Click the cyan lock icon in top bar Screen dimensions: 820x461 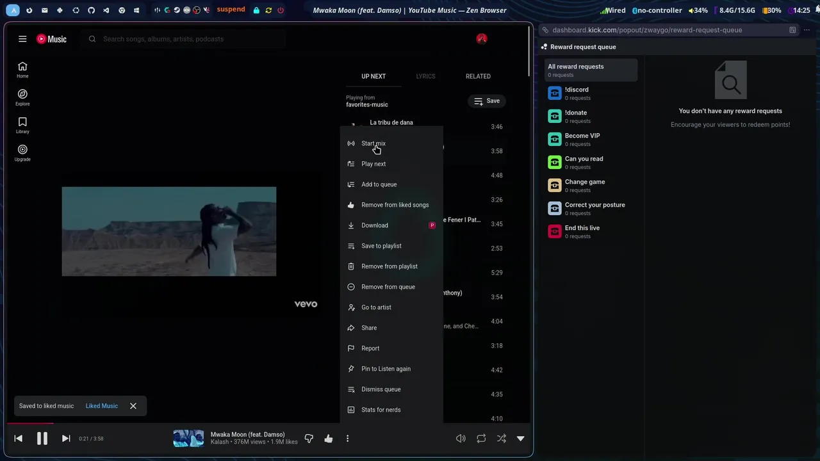coord(256,10)
